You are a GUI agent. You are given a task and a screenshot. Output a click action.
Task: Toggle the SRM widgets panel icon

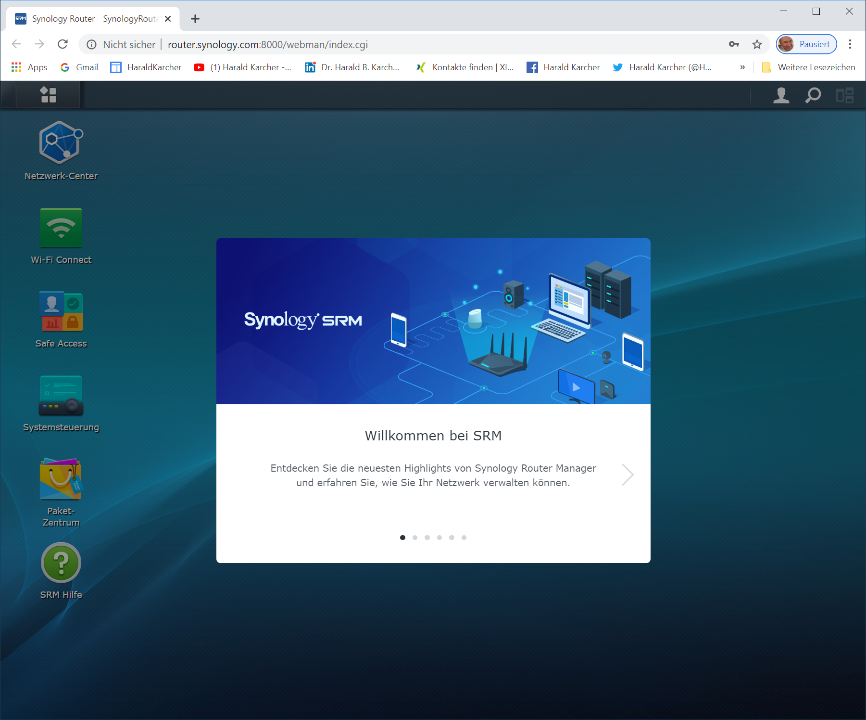click(845, 95)
